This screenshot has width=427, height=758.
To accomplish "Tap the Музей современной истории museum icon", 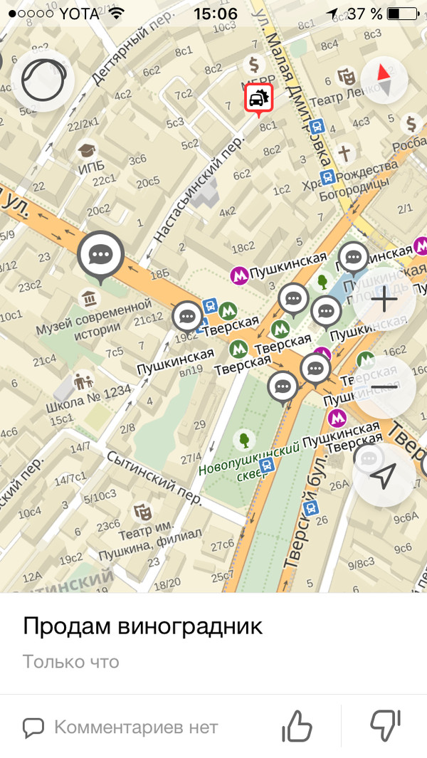I will tap(89, 298).
